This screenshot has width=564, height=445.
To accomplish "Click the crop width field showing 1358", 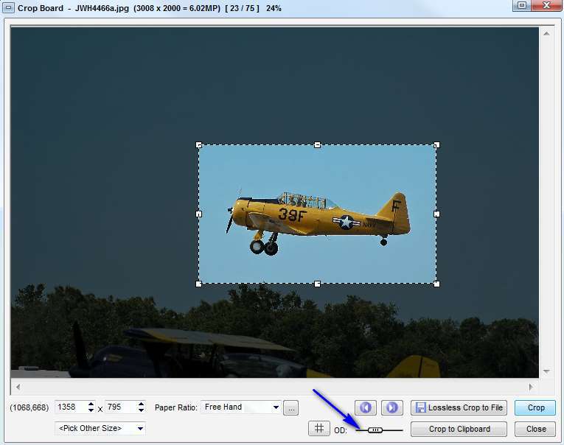I will click(x=71, y=407).
